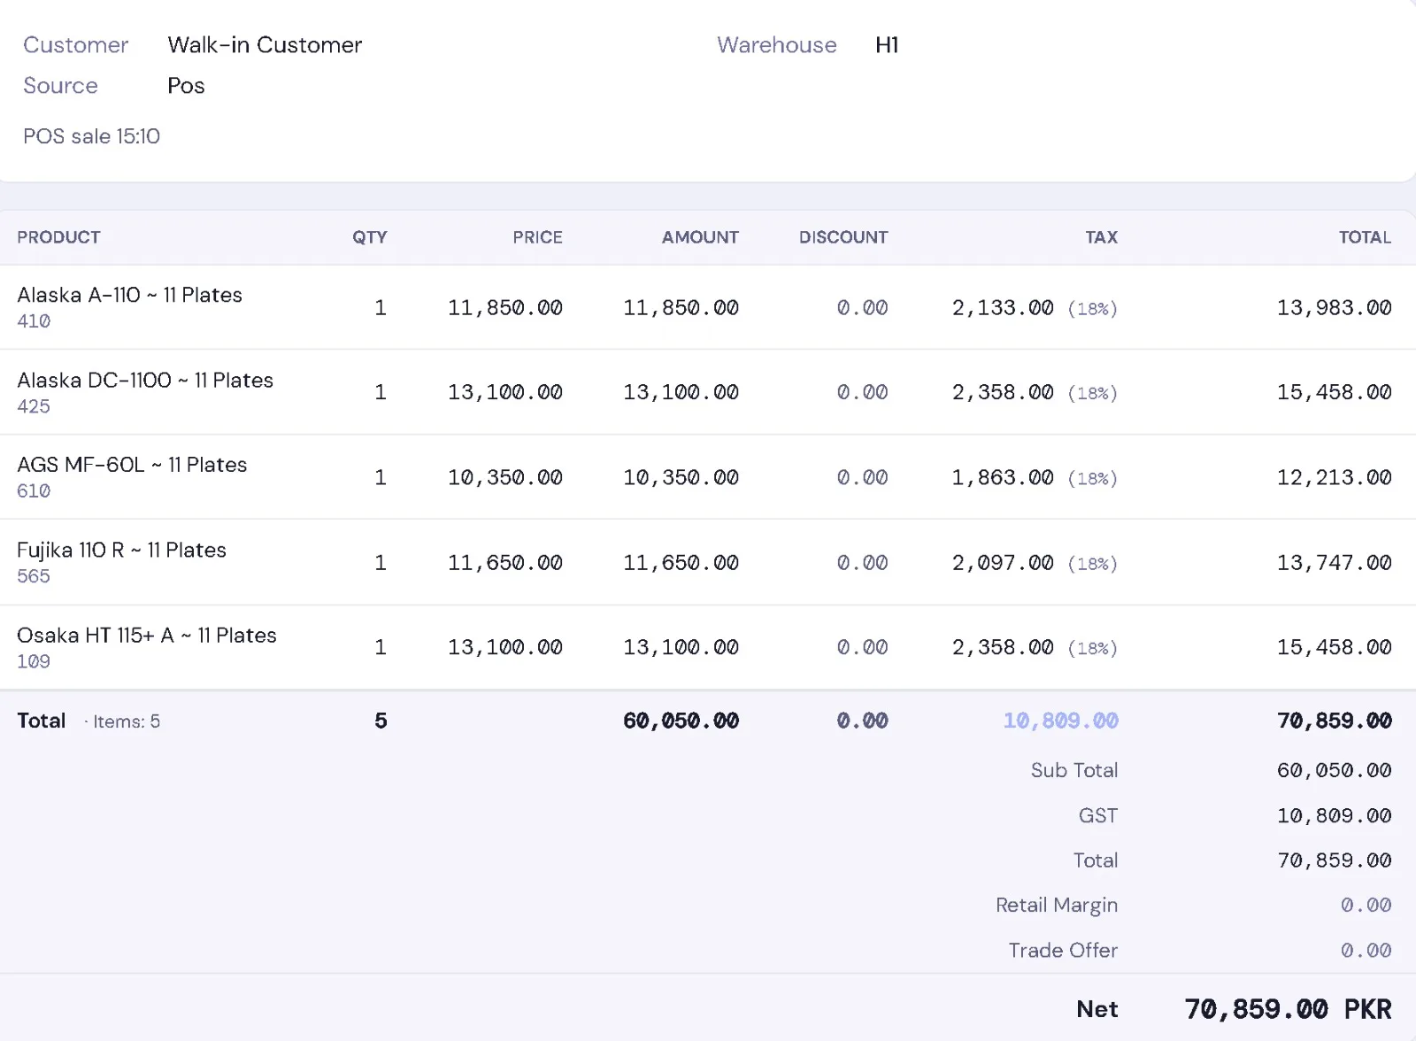Click product code 425

point(34,406)
